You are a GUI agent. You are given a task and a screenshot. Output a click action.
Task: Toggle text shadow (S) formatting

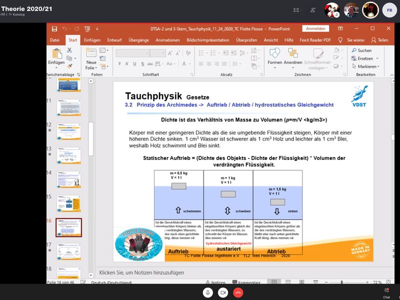142,64
